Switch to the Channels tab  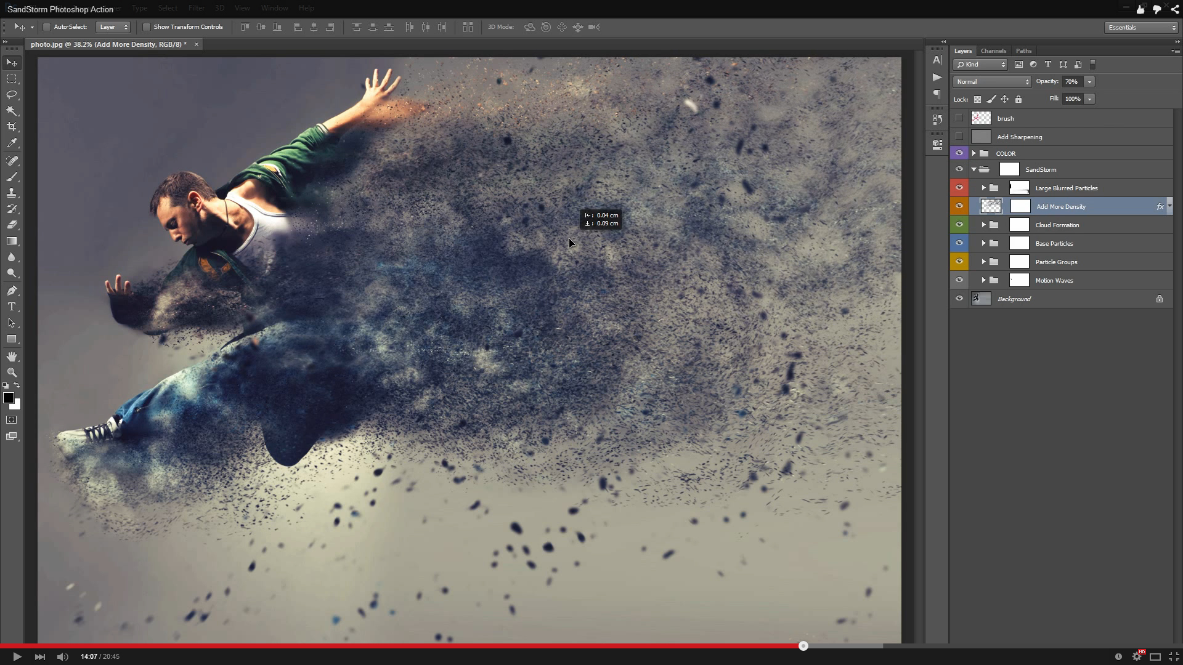click(993, 50)
